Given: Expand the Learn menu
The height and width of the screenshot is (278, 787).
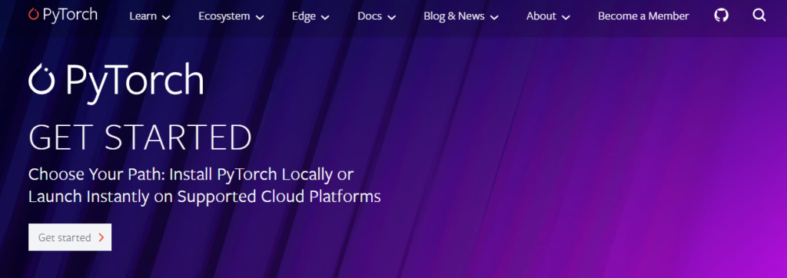Looking at the screenshot, I should [150, 16].
